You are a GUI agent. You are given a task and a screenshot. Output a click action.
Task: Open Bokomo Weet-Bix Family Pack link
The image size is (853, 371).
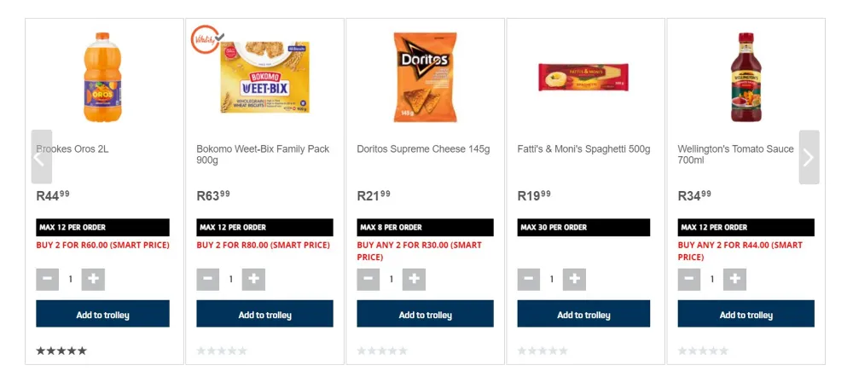coord(263,154)
